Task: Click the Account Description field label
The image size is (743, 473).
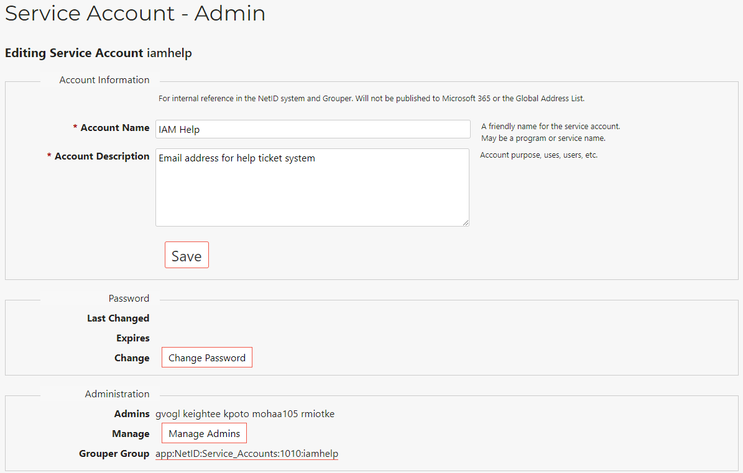Action: pos(101,156)
